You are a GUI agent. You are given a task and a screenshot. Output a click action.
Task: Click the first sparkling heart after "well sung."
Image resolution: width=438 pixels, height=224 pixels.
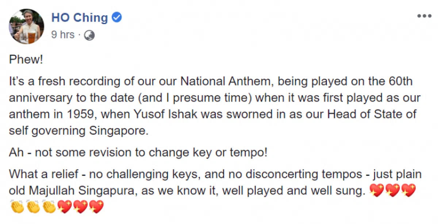pos(377,190)
